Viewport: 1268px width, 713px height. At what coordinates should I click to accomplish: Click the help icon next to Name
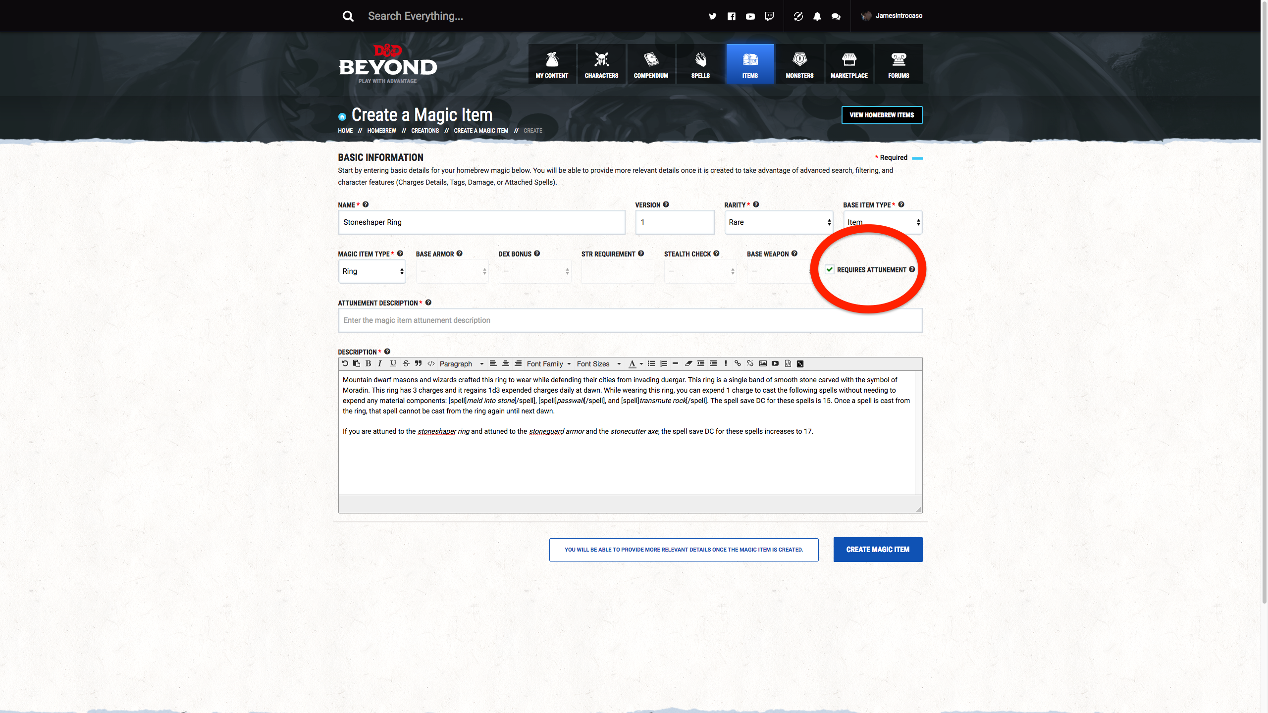366,204
